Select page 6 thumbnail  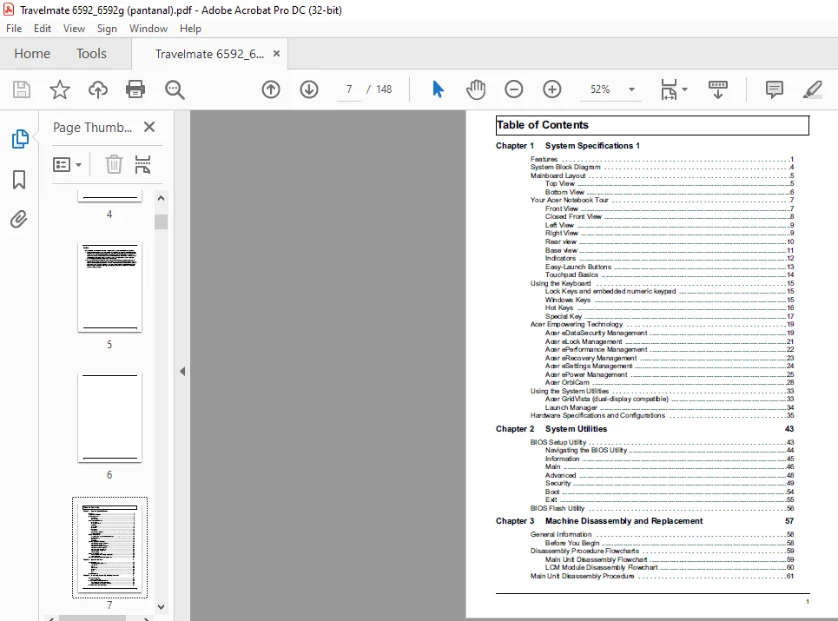coord(109,418)
